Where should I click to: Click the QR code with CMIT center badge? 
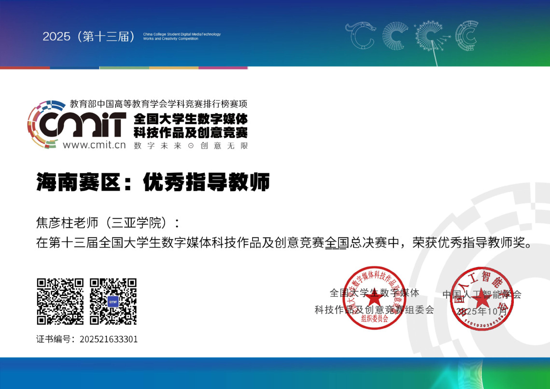[x=113, y=302]
